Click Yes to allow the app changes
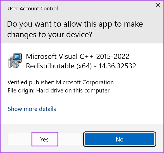Screen dimensions: 164x153 44,139
